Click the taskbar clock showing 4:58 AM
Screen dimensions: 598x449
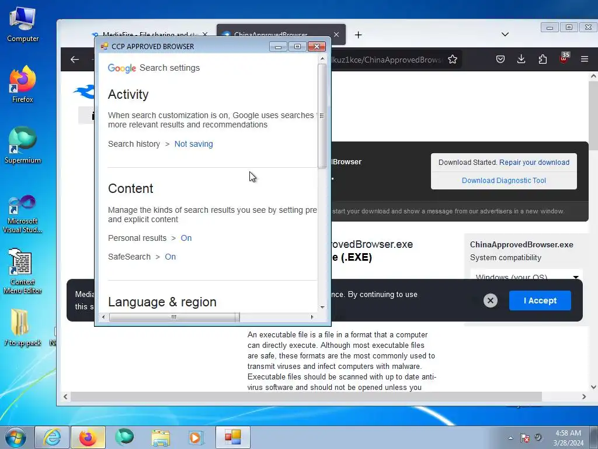(568, 438)
